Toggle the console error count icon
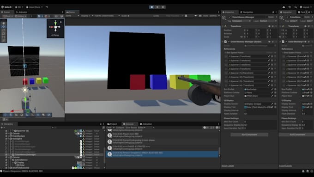Image resolution: width=314 pixels, height=177 pixels. pyautogui.click(x=218, y=128)
